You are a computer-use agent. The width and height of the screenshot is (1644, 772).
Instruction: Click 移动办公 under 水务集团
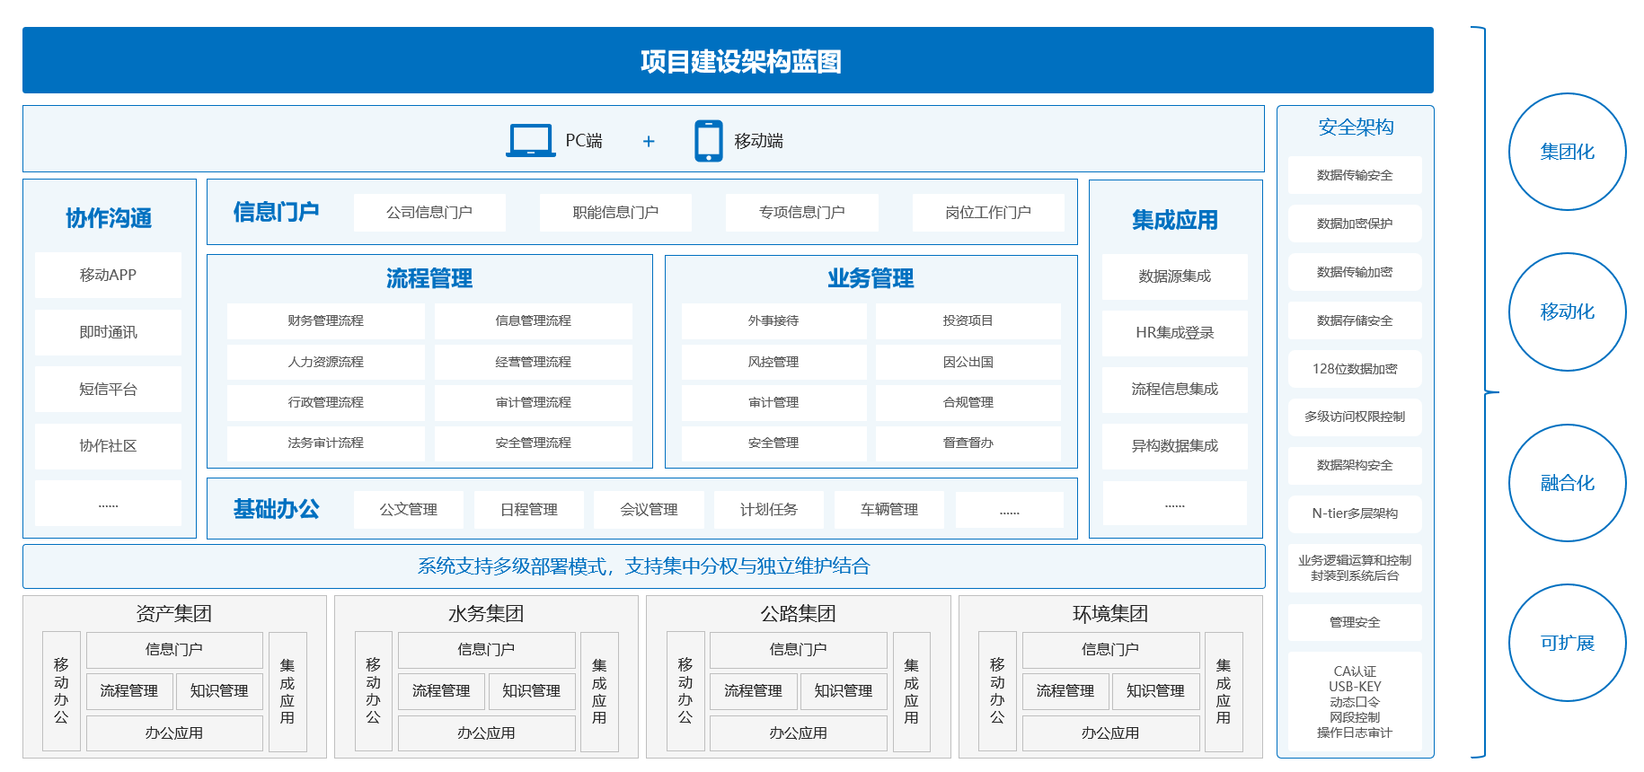pyautogui.click(x=373, y=691)
